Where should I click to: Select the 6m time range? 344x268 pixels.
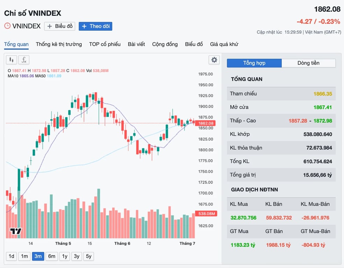[52, 256]
